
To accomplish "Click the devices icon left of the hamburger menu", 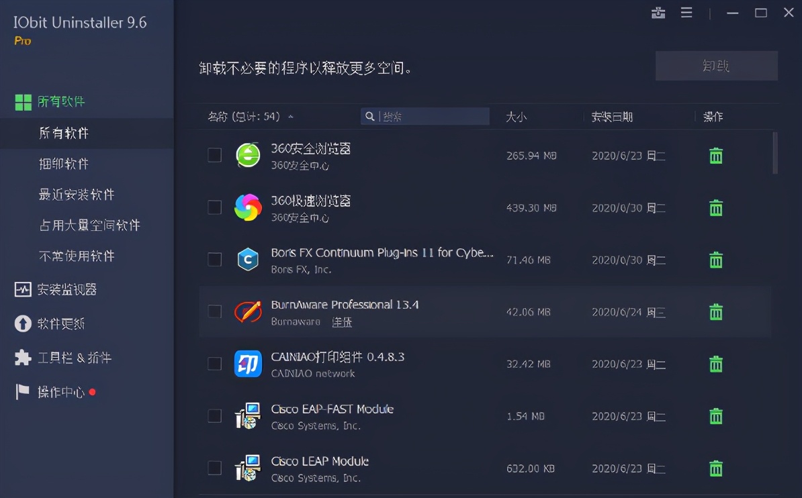I will click(x=658, y=13).
